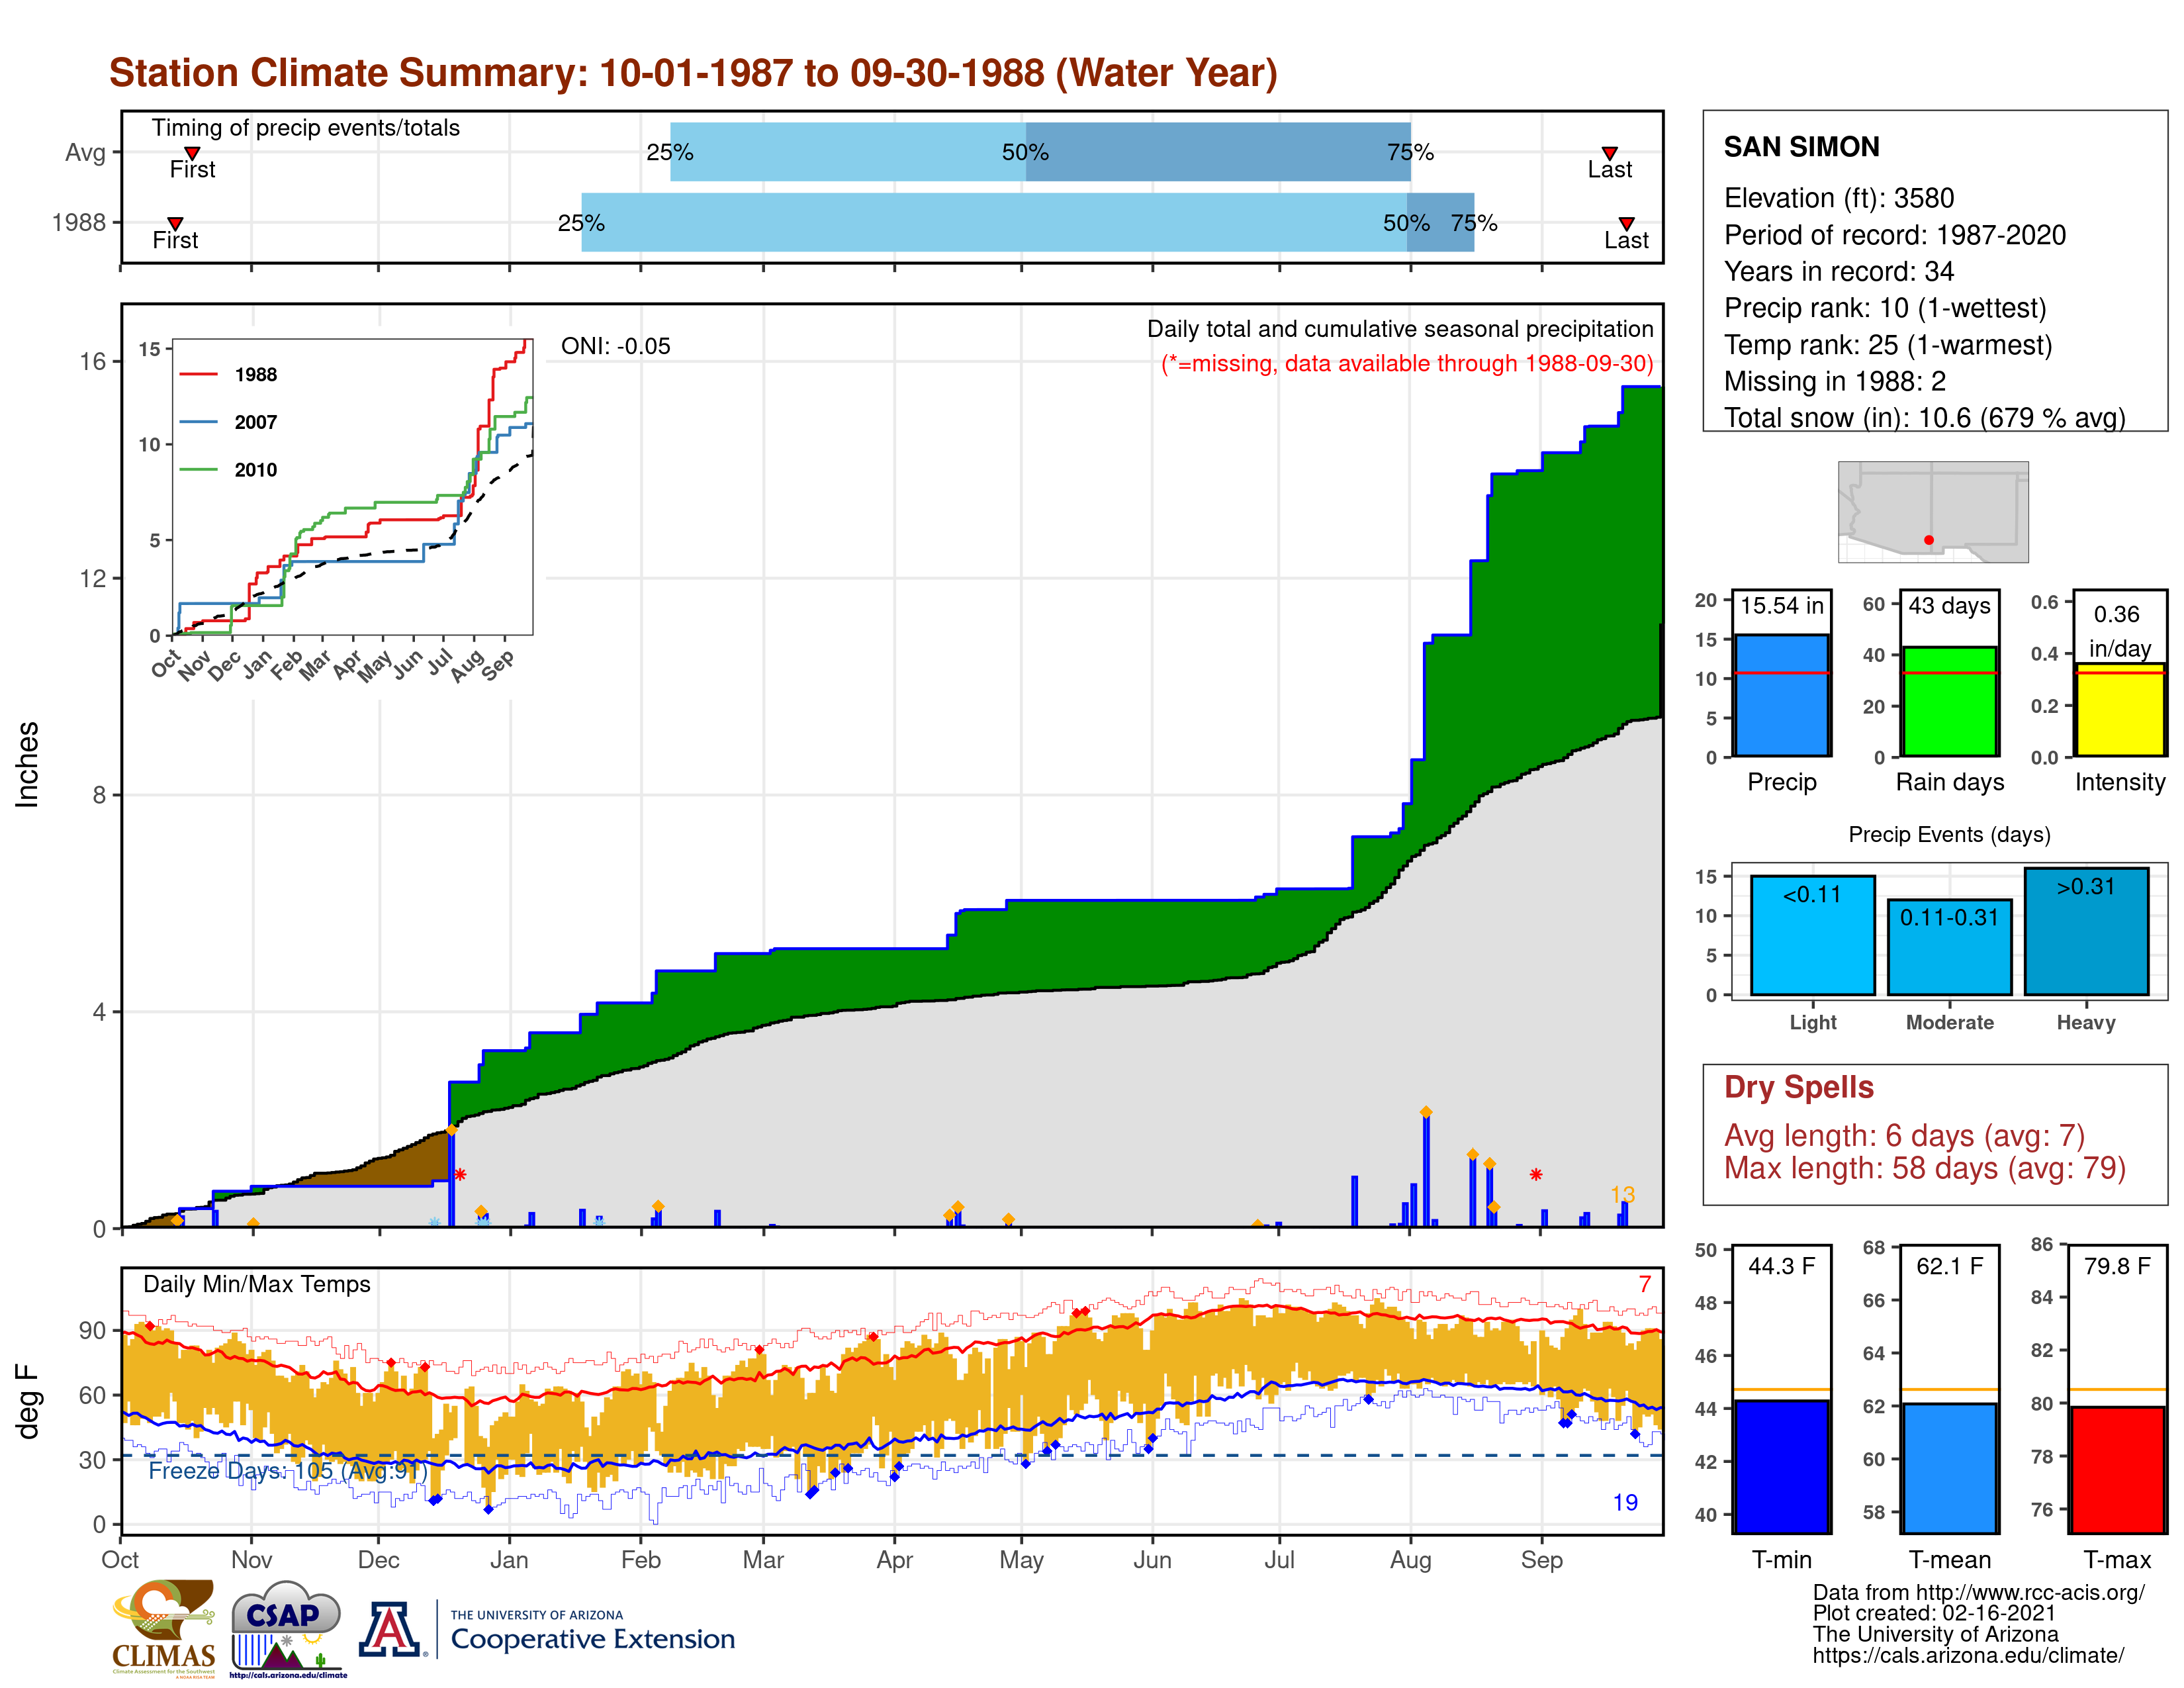
Task: Click the orange diamond atop the August peak bar
Action: pos(1426,1112)
